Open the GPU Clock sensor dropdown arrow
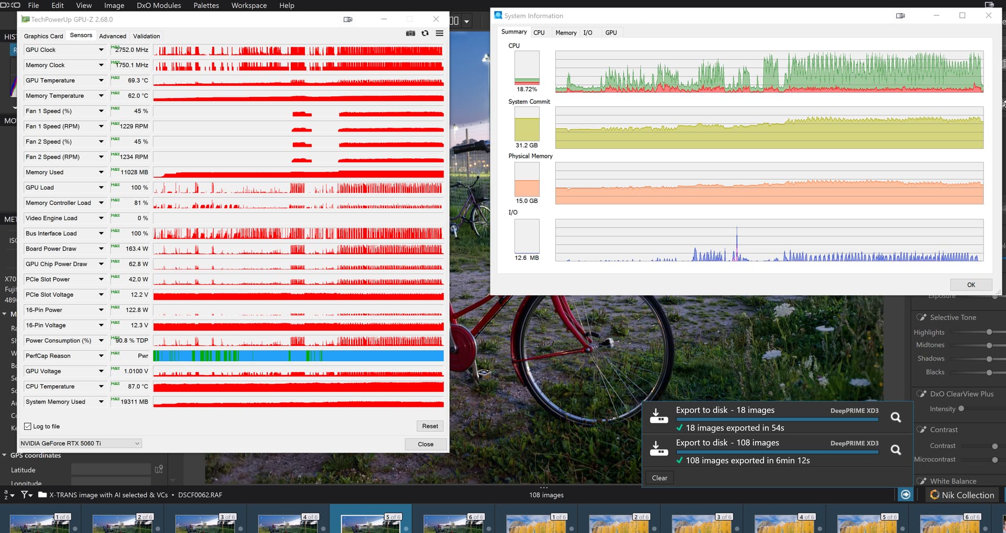This screenshot has height=533, width=1006. (x=101, y=50)
